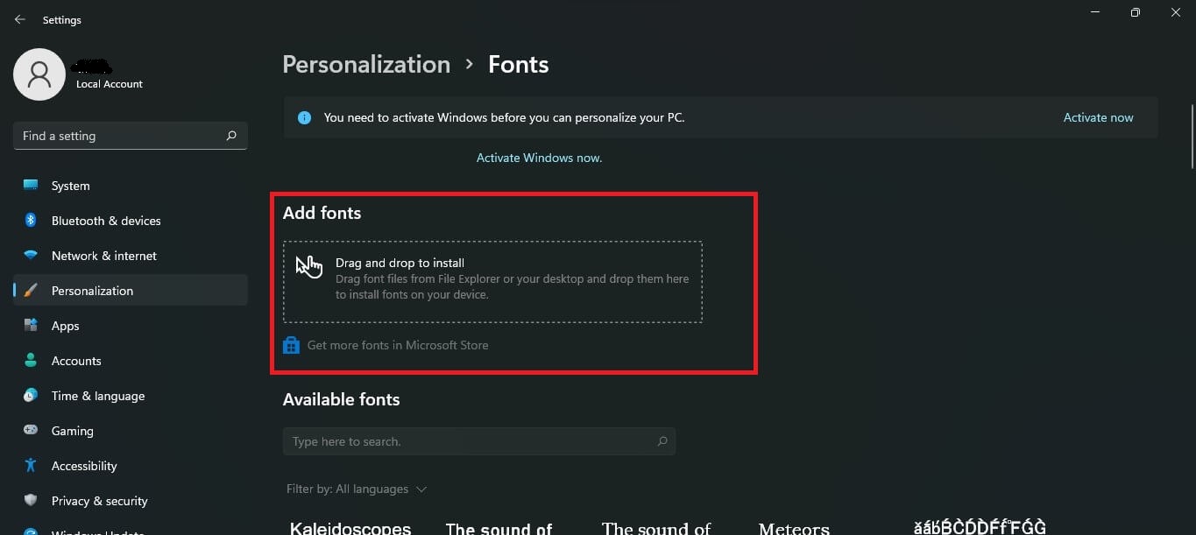
Task: Select the Gaming controller icon
Action: 30,430
